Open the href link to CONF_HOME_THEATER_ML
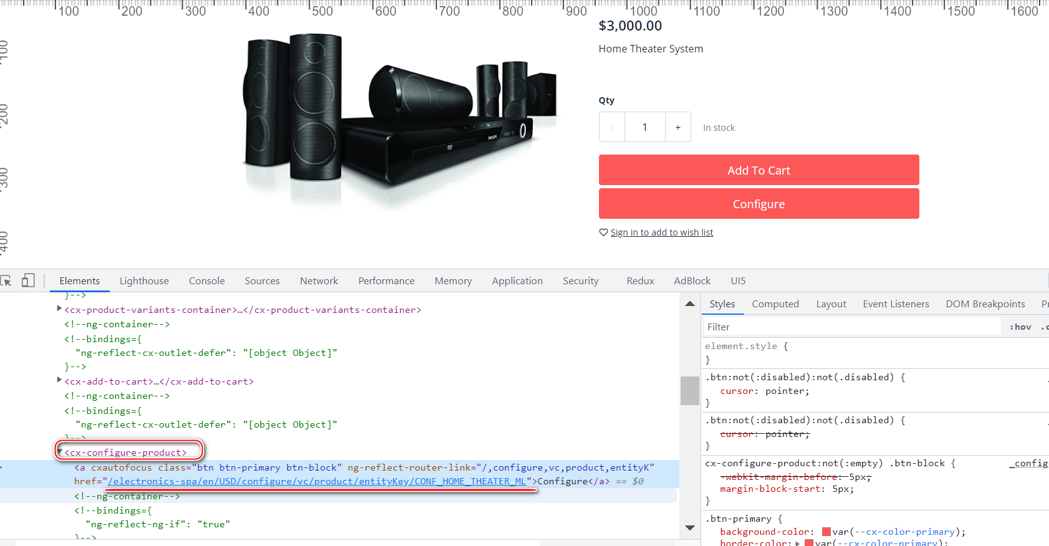1049x546 pixels. point(317,481)
